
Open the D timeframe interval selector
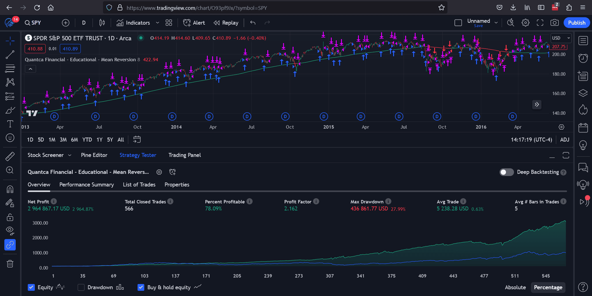(84, 23)
